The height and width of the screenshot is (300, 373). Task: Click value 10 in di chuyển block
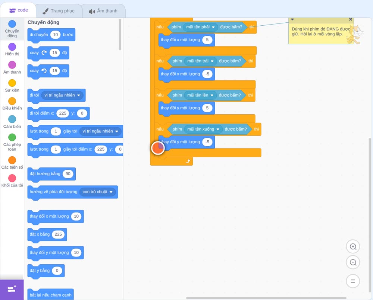[56, 35]
